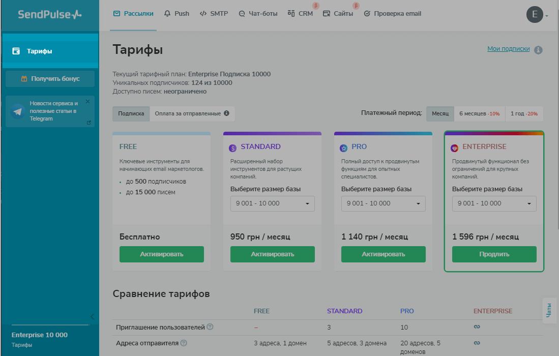Image resolution: width=559 pixels, height=356 pixels.
Task: Open STANDARD plan base size dropdown
Action: coord(272,203)
